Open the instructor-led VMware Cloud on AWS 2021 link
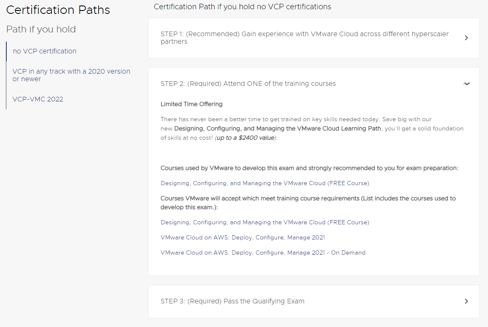The height and width of the screenshot is (327, 488). [243, 237]
